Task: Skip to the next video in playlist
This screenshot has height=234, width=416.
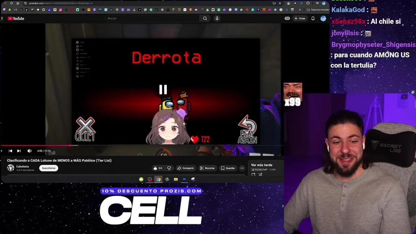Action: (19, 151)
